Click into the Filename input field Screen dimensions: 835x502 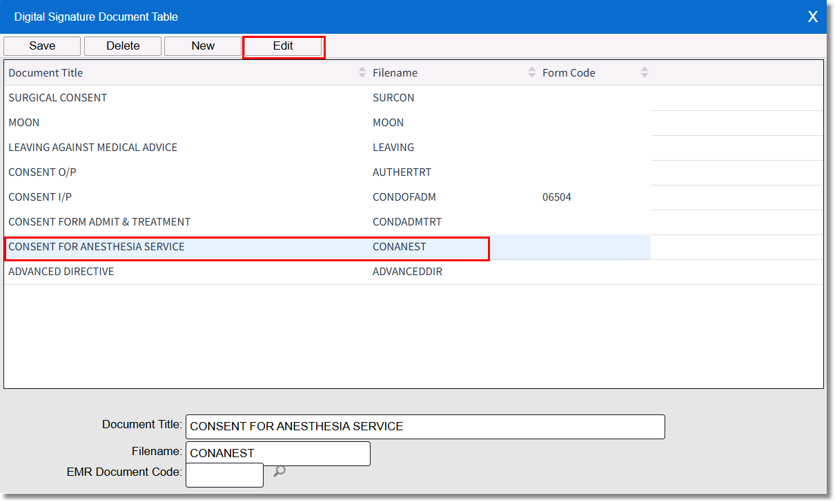coord(277,454)
